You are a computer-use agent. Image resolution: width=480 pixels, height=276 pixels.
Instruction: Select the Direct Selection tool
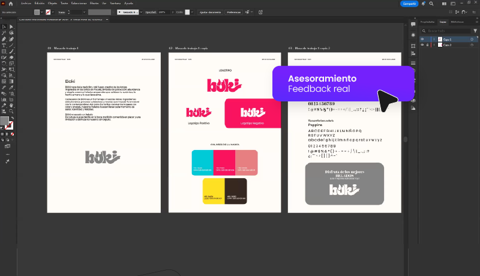tap(12, 26)
